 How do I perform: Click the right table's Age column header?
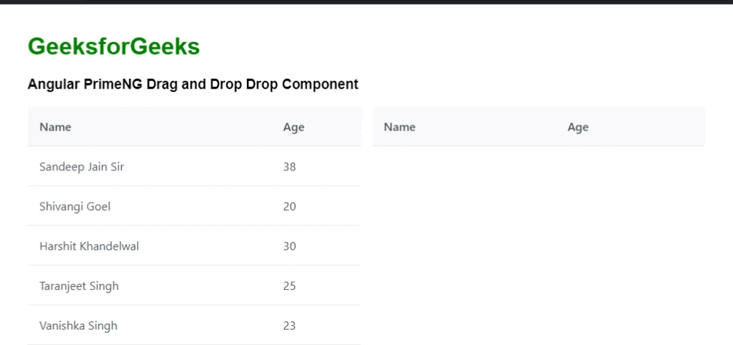click(x=578, y=127)
